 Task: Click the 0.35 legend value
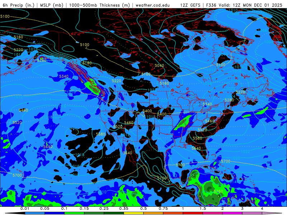(x=124, y=209)
